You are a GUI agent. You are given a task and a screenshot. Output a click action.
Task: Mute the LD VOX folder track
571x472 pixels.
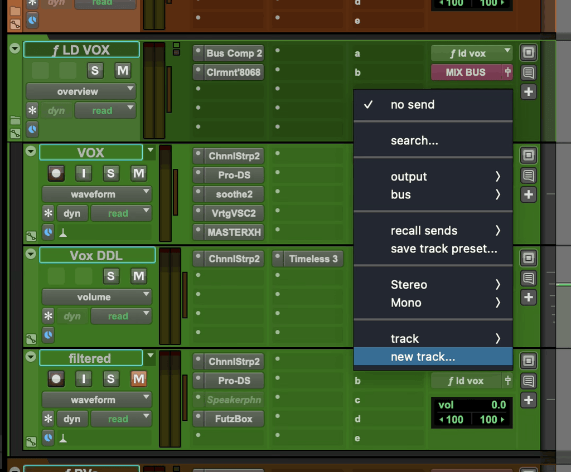tap(123, 71)
